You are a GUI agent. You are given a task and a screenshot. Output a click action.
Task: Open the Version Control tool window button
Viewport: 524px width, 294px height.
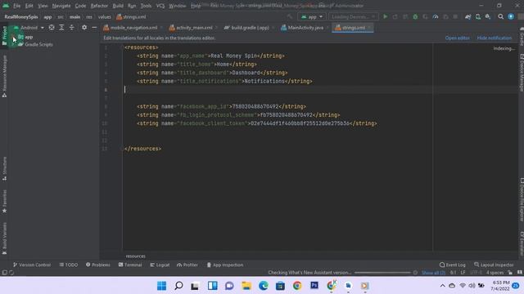point(32,265)
